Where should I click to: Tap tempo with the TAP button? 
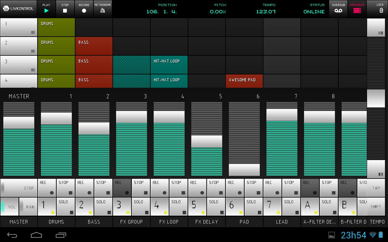[x=376, y=188]
